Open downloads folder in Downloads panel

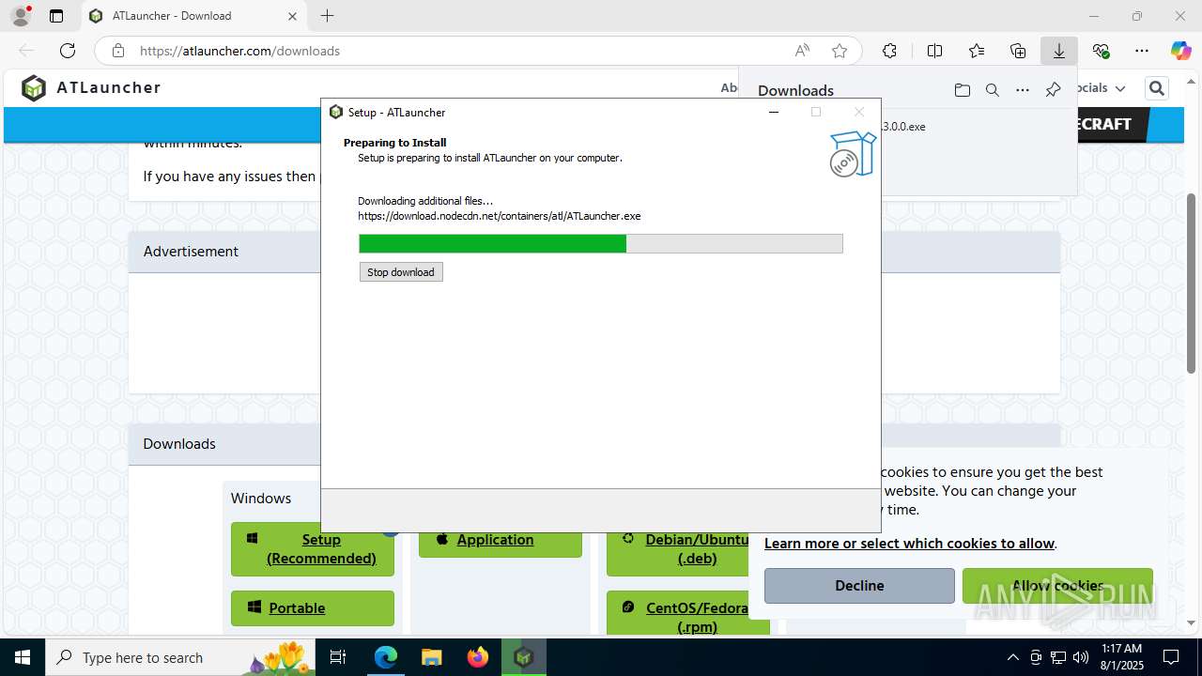pyautogui.click(x=962, y=90)
